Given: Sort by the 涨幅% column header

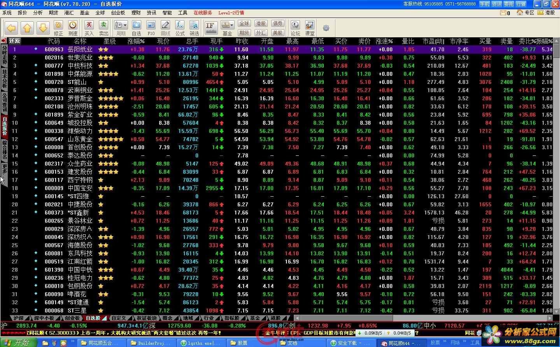Looking at the screenshot, I should (x=136, y=41).
